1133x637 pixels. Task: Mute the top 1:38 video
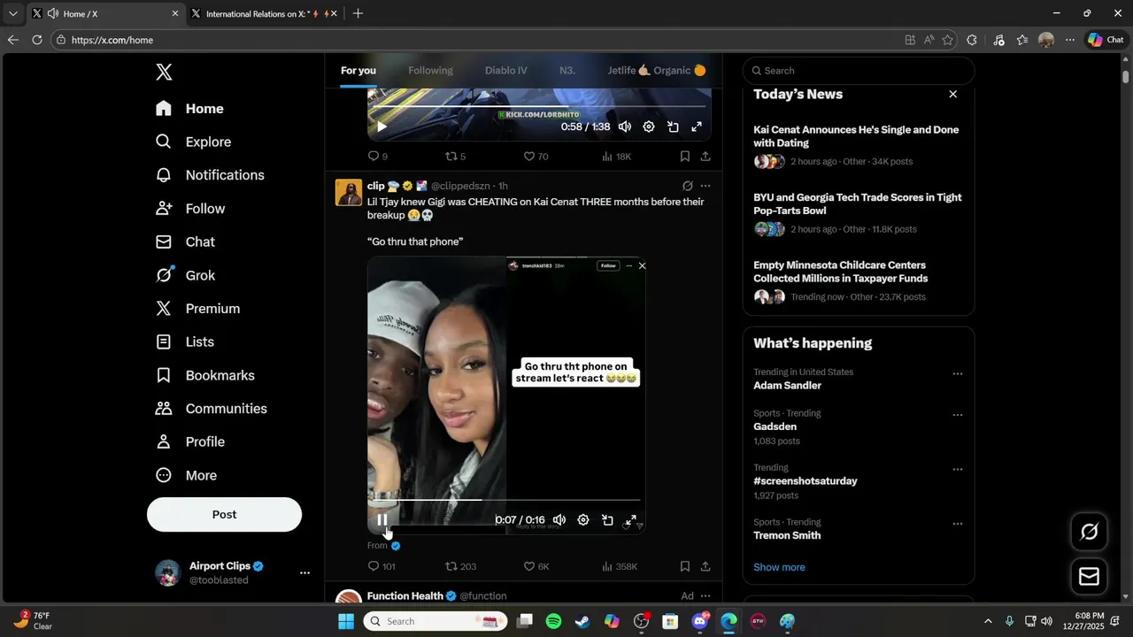[625, 127]
